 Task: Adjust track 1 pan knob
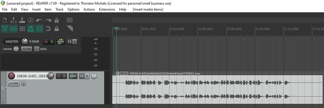pos(94,76)
